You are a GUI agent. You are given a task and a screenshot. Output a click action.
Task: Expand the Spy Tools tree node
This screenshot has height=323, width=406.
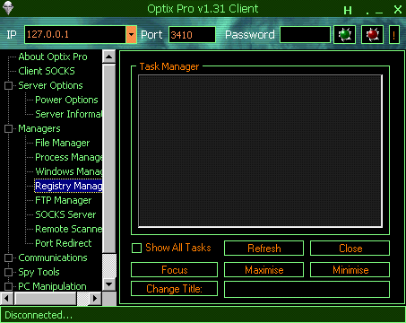(8, 272)
